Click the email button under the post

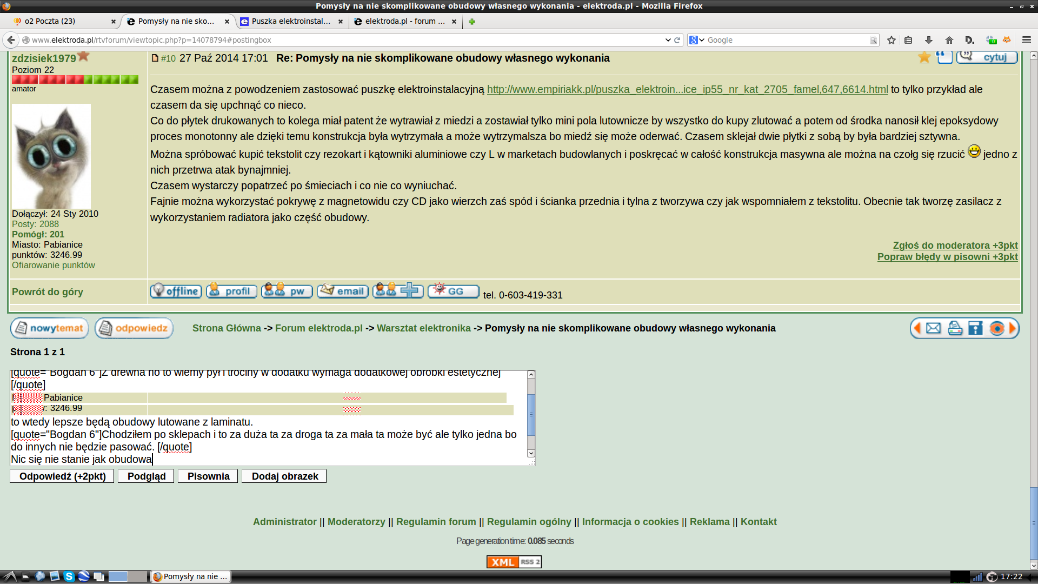(343, 291)
